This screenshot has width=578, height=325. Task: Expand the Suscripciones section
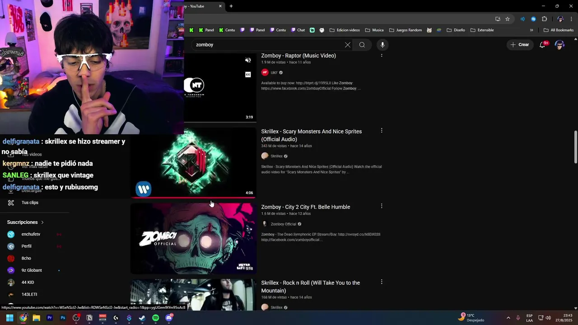click(x=26, y=222)
